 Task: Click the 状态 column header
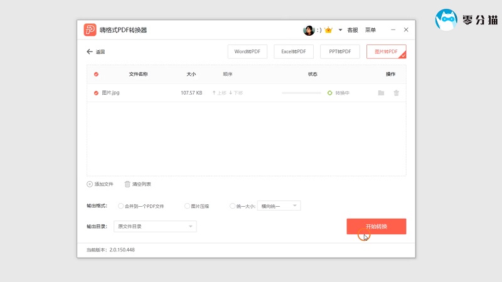[312, 74]
